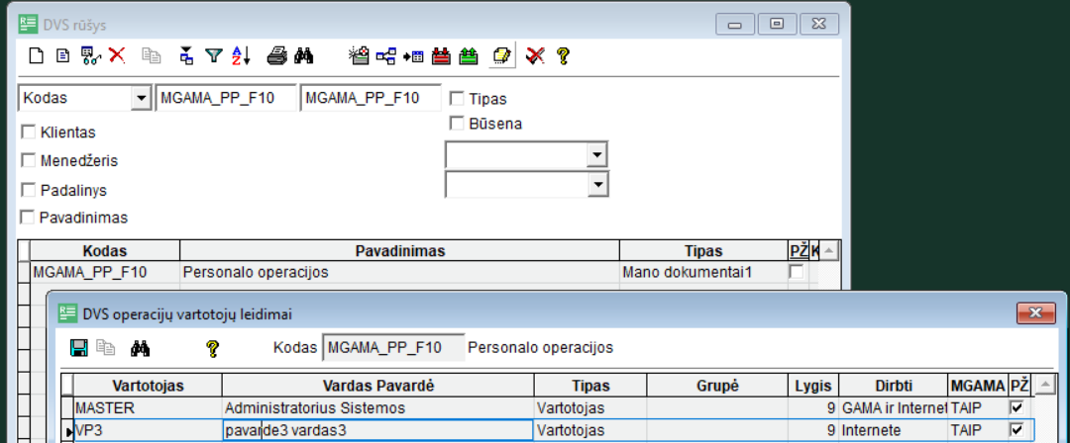This screenshot has height=443, width=1070.
Task: Tick the Pavadinimas filter checkbox
Action: 28,218
